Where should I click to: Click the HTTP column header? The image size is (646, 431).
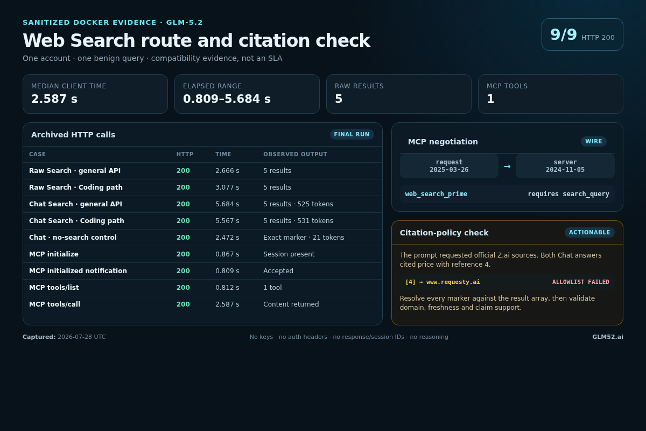point(185,154)
